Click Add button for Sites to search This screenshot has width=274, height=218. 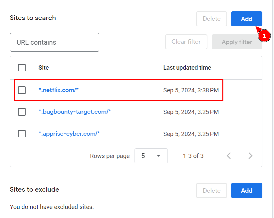[246, 19]
